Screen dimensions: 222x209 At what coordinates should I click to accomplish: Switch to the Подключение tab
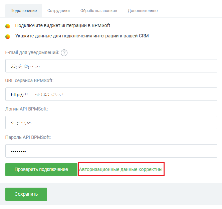pos(24,11)
